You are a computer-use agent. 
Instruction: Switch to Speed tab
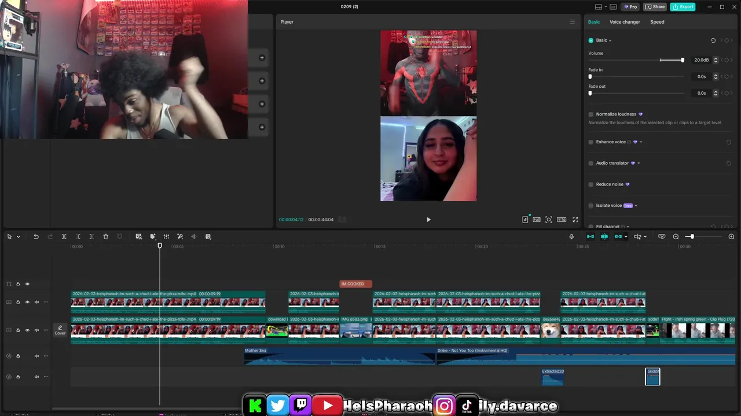click(x=657, y=22)
